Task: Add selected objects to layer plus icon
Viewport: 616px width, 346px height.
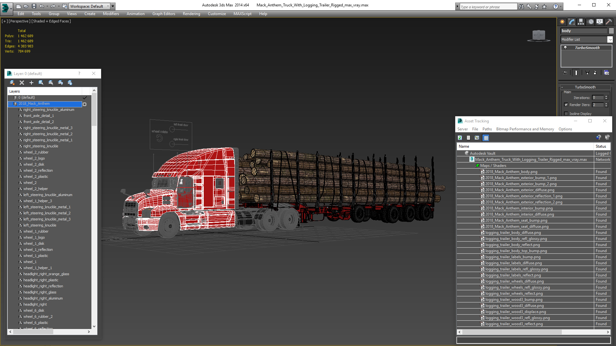Action: (x=31, y=83)
